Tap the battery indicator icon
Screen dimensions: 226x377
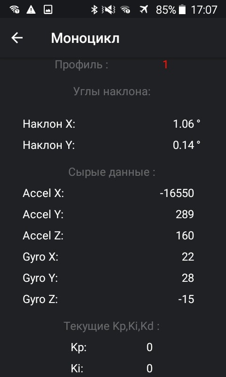coord(182,10)
